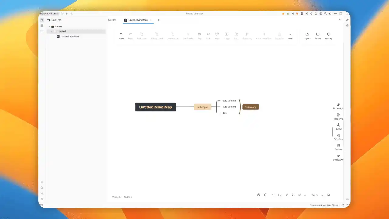Click the Undo toolbar button
The image size is (389, 219).
(x=121, y=36)
